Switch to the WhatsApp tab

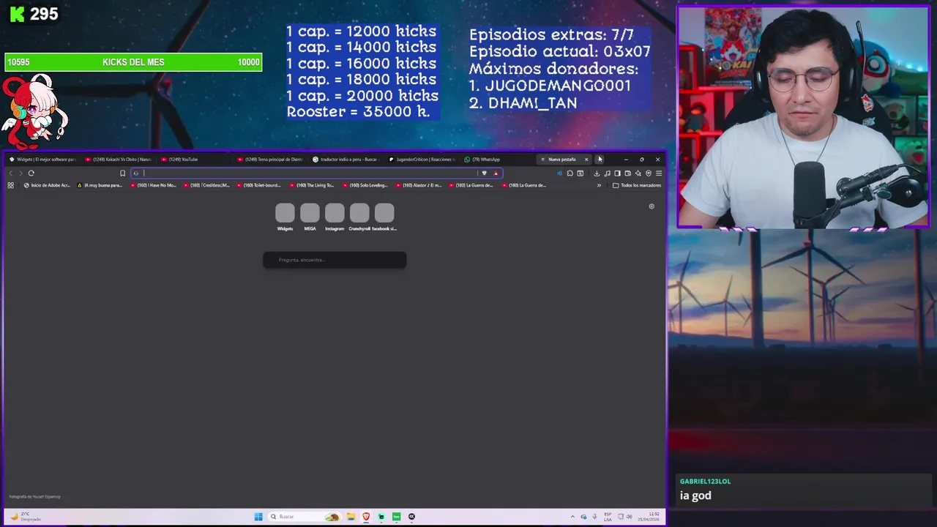[x=498, y=159]
